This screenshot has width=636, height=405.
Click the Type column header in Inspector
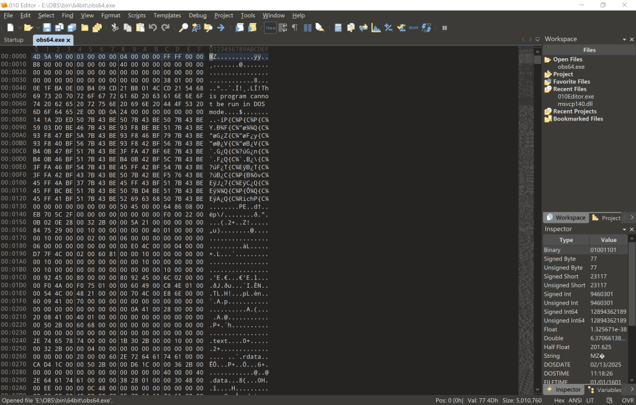[x=566, y=240]
